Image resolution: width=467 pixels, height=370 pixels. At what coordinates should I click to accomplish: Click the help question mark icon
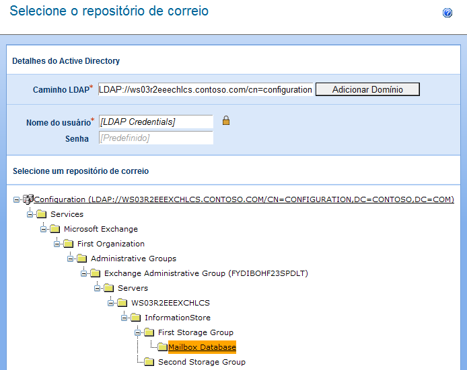coord(447,13)
